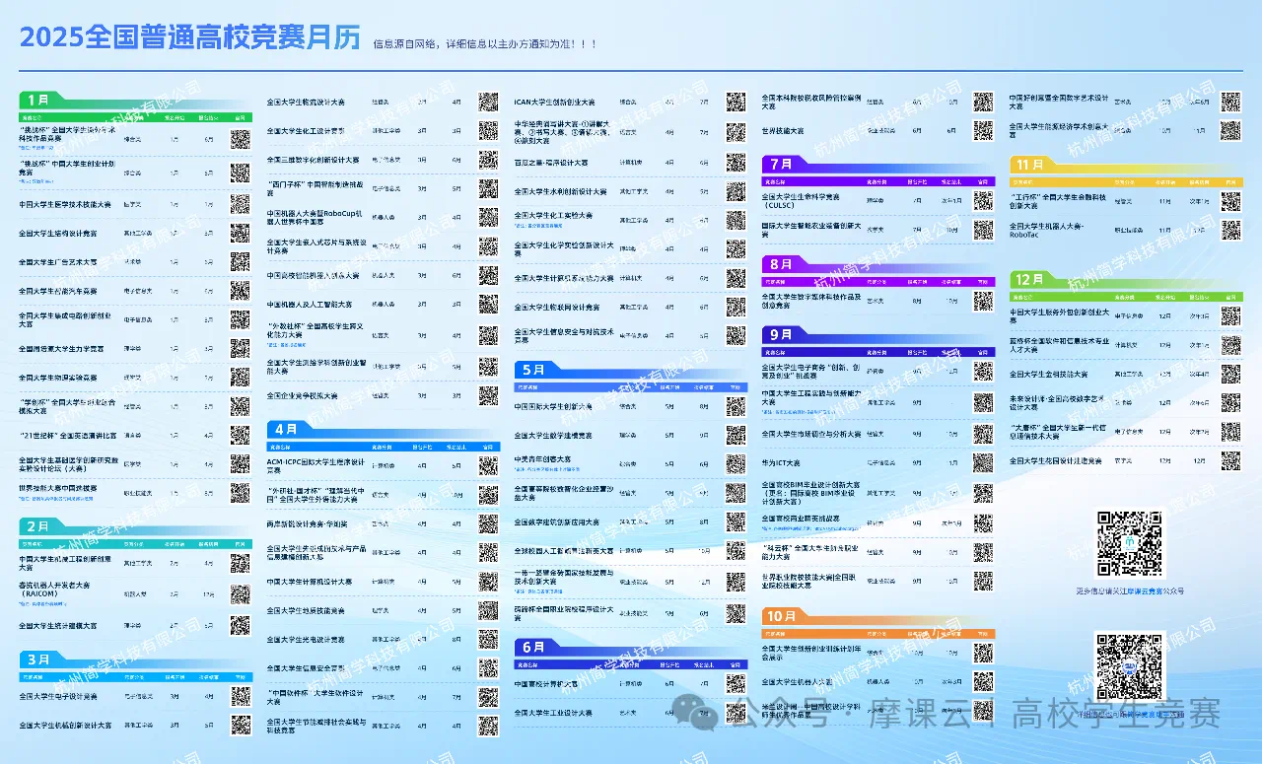
Task: Click the QR code for 世界技能大赛
Action: coord(983,130)
